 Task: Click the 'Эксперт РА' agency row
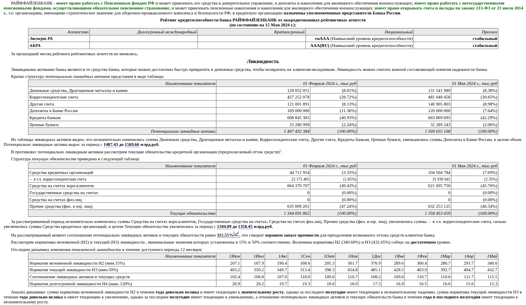click(x=263, y=38)
